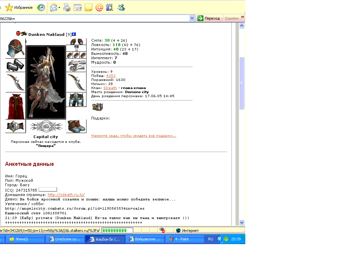Click the bracers equipment slot
The width and height of the screenshot is (346, 260).
coord(16,65)
